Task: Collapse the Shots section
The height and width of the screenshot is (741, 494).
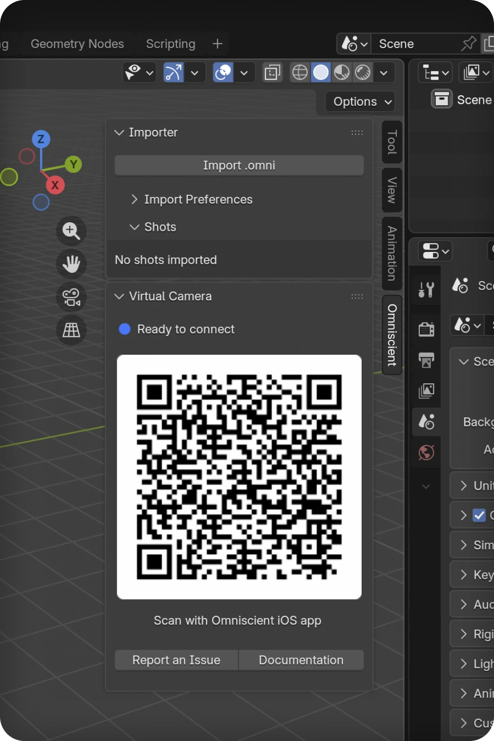Action: tap(134, 227)
